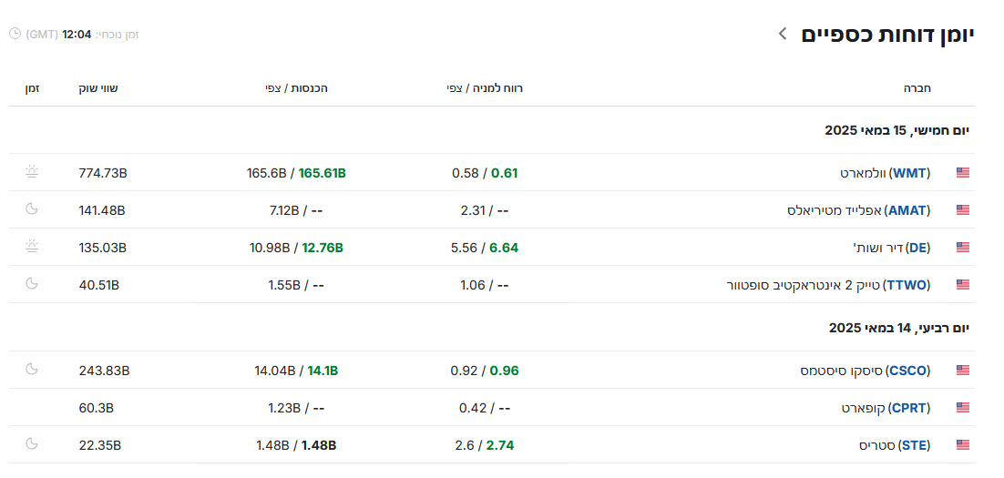Click the STE market cap 22.35B
1004x478 pixels.
click(100, 445)
